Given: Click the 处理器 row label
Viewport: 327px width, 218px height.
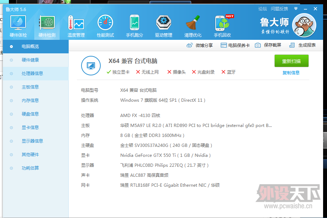Looking at the screenshot, I should (x=88, y=116).
